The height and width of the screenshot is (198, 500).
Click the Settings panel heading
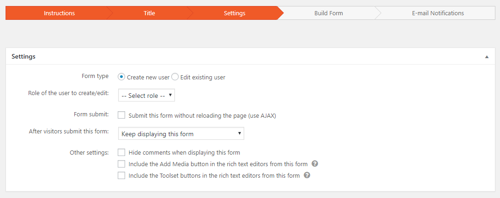coord(24,56)
